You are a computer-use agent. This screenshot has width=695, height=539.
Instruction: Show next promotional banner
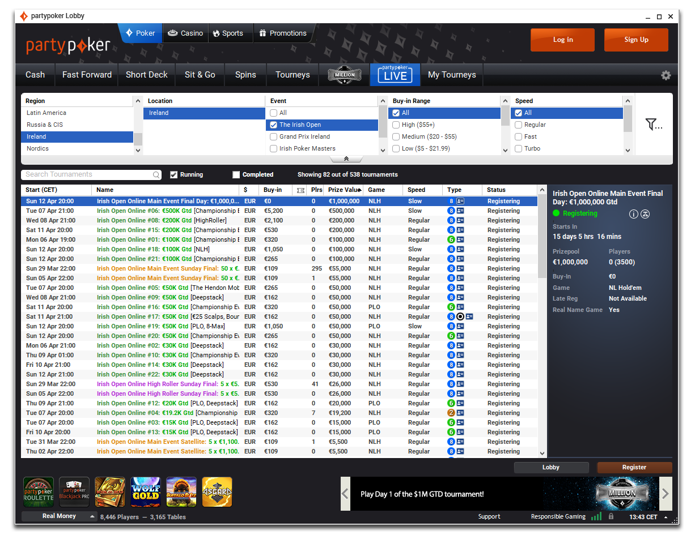click(x=666, y=494)
